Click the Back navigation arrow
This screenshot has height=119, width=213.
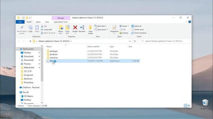pyautogui.click(x=19, y=41)
